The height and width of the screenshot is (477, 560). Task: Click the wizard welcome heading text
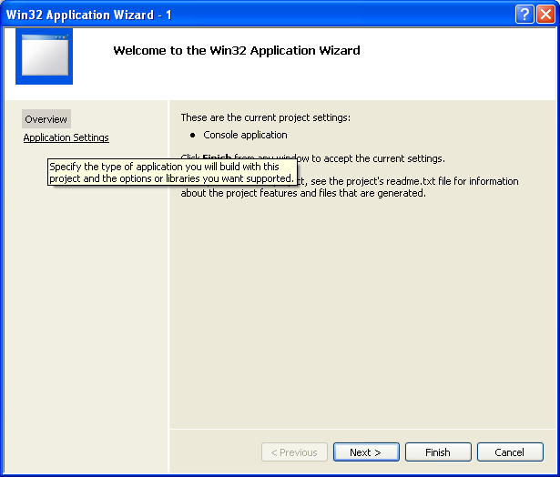[x=237, y=50]
